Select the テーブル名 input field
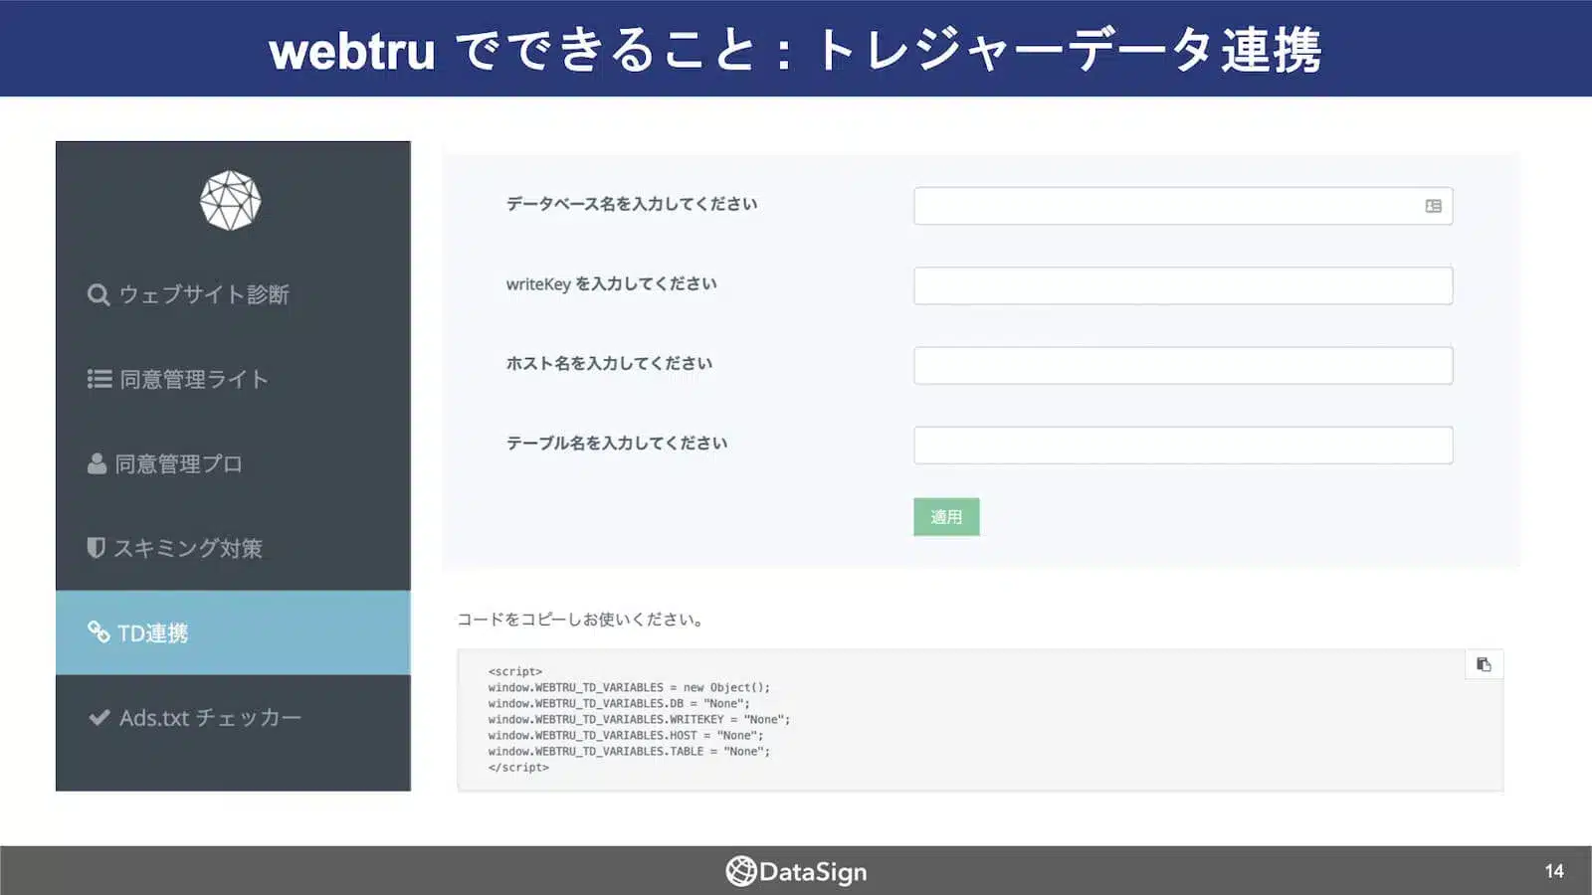This screenshot has height=895, width=1592. click(x=1182, y=445)
